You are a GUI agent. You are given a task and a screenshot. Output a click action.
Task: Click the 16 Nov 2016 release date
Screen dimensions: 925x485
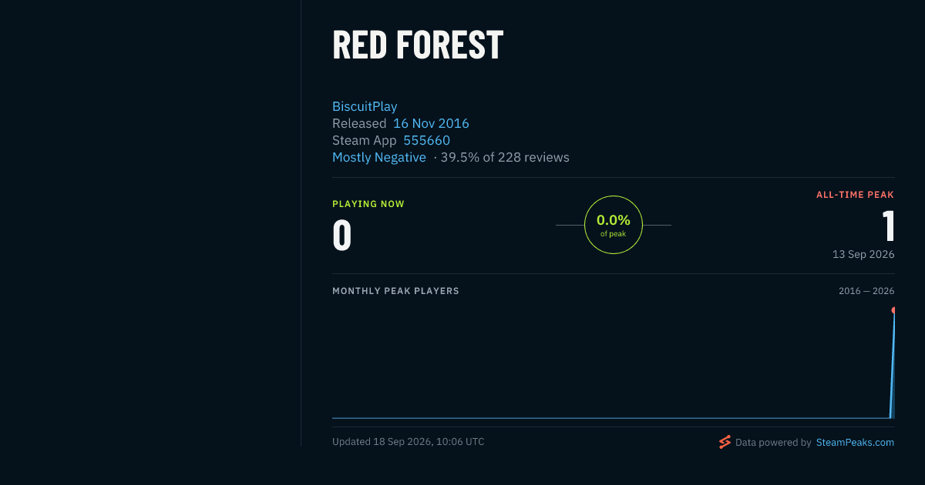431,123
